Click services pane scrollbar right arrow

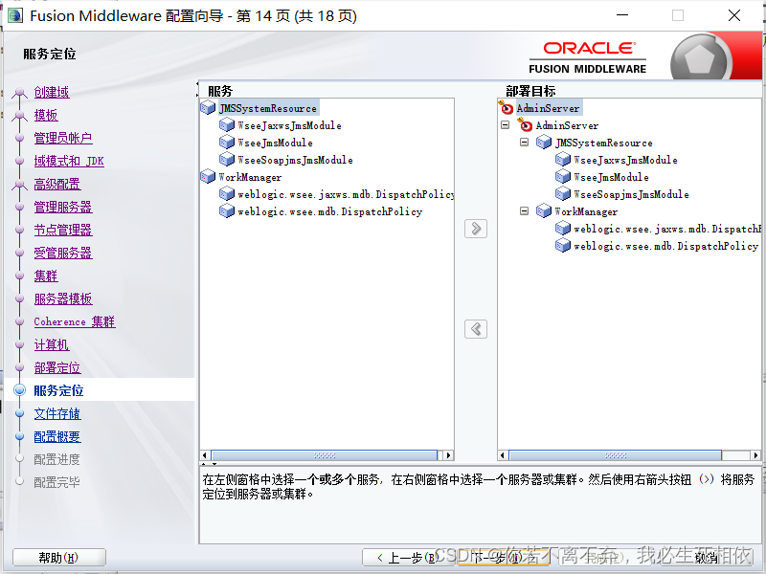448,455
